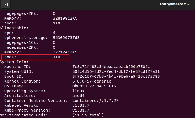Click the (11 in total) text
Viewport: 196px width, 118px height.
88,115
